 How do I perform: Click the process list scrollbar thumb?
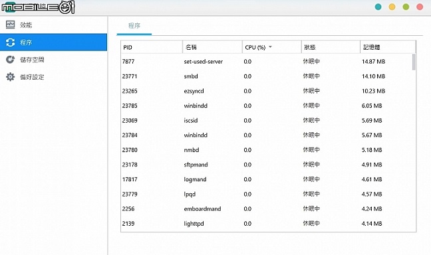[414, 62]
